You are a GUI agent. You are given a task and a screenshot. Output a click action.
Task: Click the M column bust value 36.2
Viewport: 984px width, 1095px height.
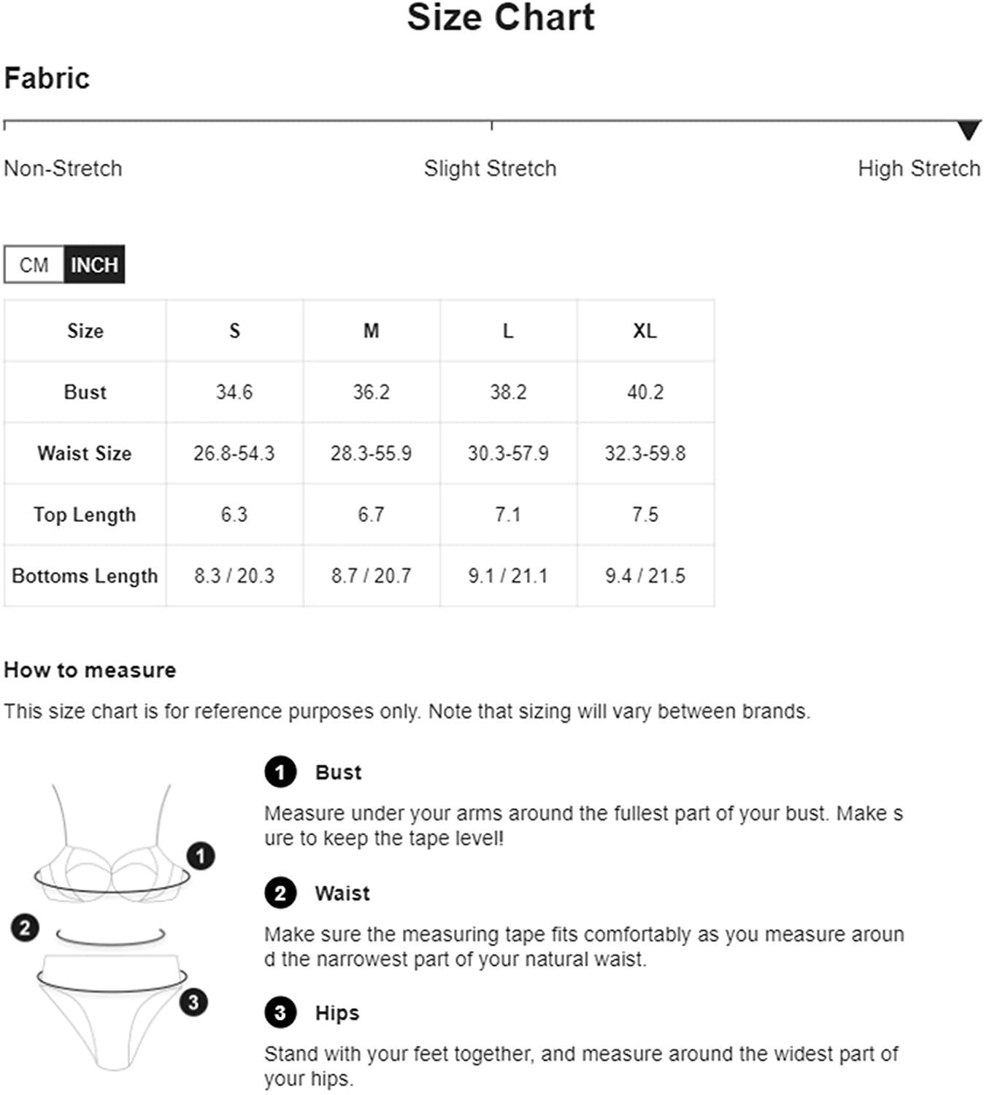pyautogui.click(x=371, y=392)
